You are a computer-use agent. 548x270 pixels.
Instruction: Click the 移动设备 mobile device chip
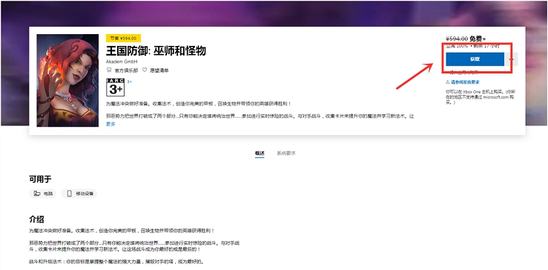(79, 194)
